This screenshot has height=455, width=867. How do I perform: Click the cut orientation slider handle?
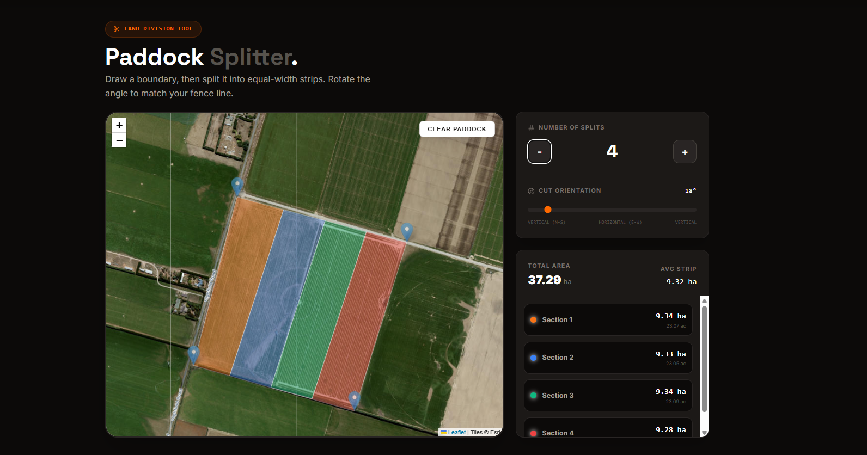pyautogui.click(x=548, y=210)
